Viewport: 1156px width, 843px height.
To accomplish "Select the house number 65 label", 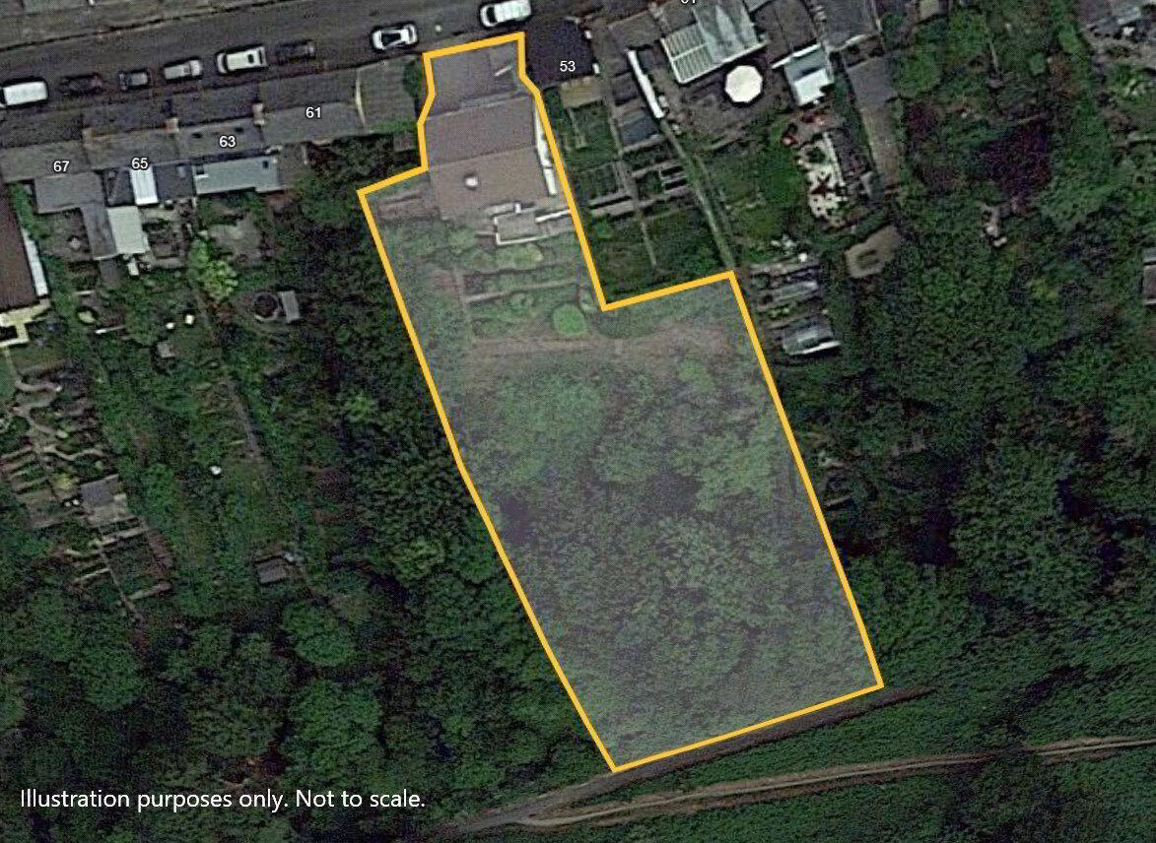I will pyautogui.click(x=139, y=163).
